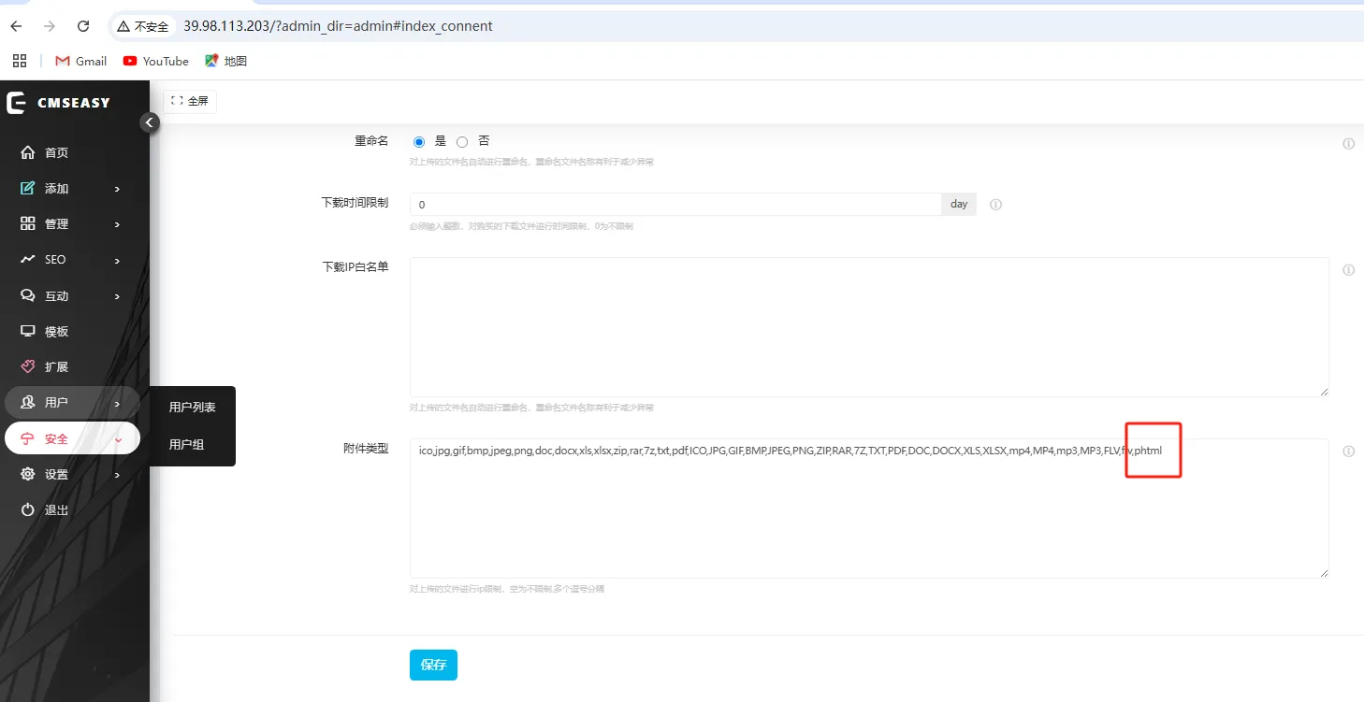1364x702 pixels.
Task: Select 否 radio for rename option
Action: 462,142
